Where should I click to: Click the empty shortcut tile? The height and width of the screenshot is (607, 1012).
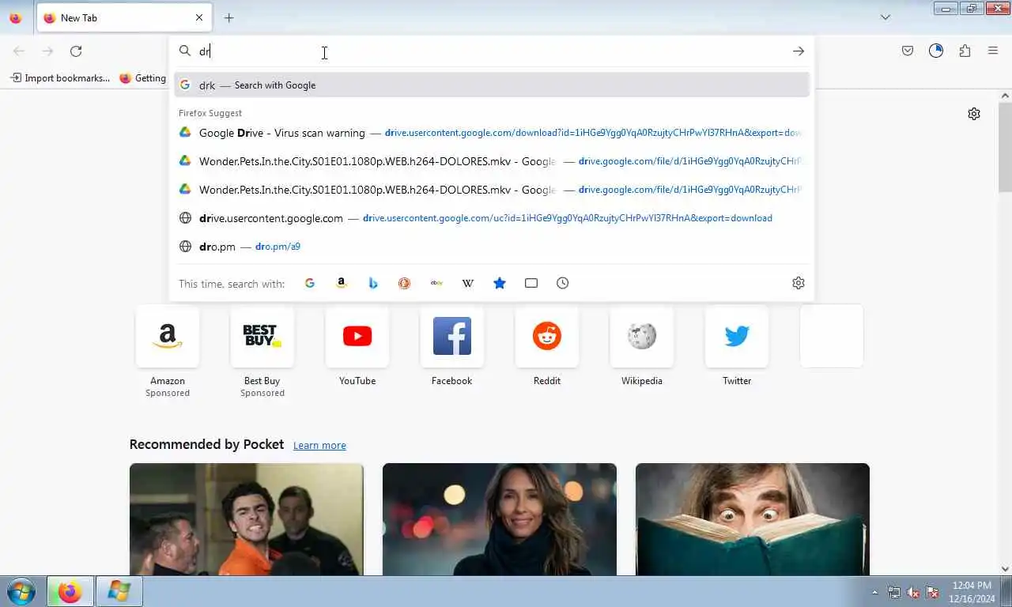pyautogui.click(x=832, y=336)
